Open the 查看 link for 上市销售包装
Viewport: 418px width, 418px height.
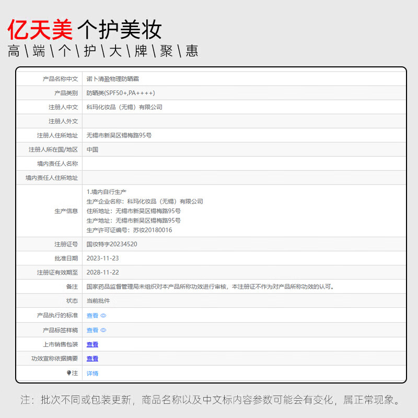click(x=92, y=344)
